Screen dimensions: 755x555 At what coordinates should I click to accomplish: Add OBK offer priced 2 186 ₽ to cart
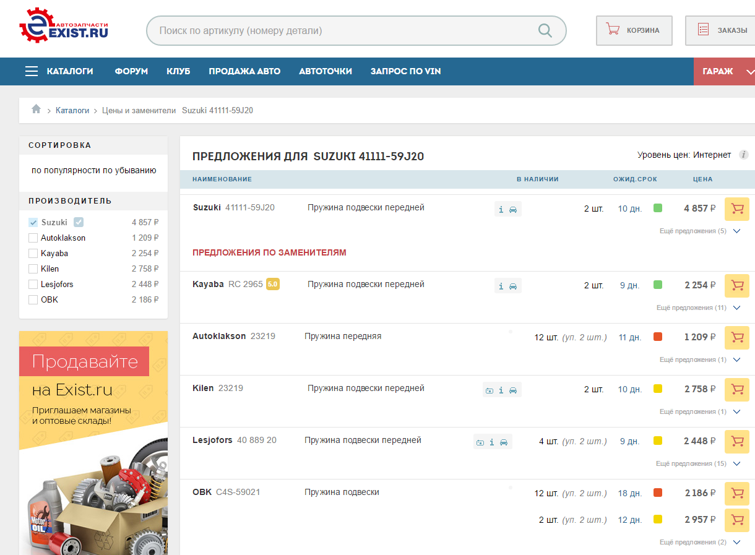(737, 494)
